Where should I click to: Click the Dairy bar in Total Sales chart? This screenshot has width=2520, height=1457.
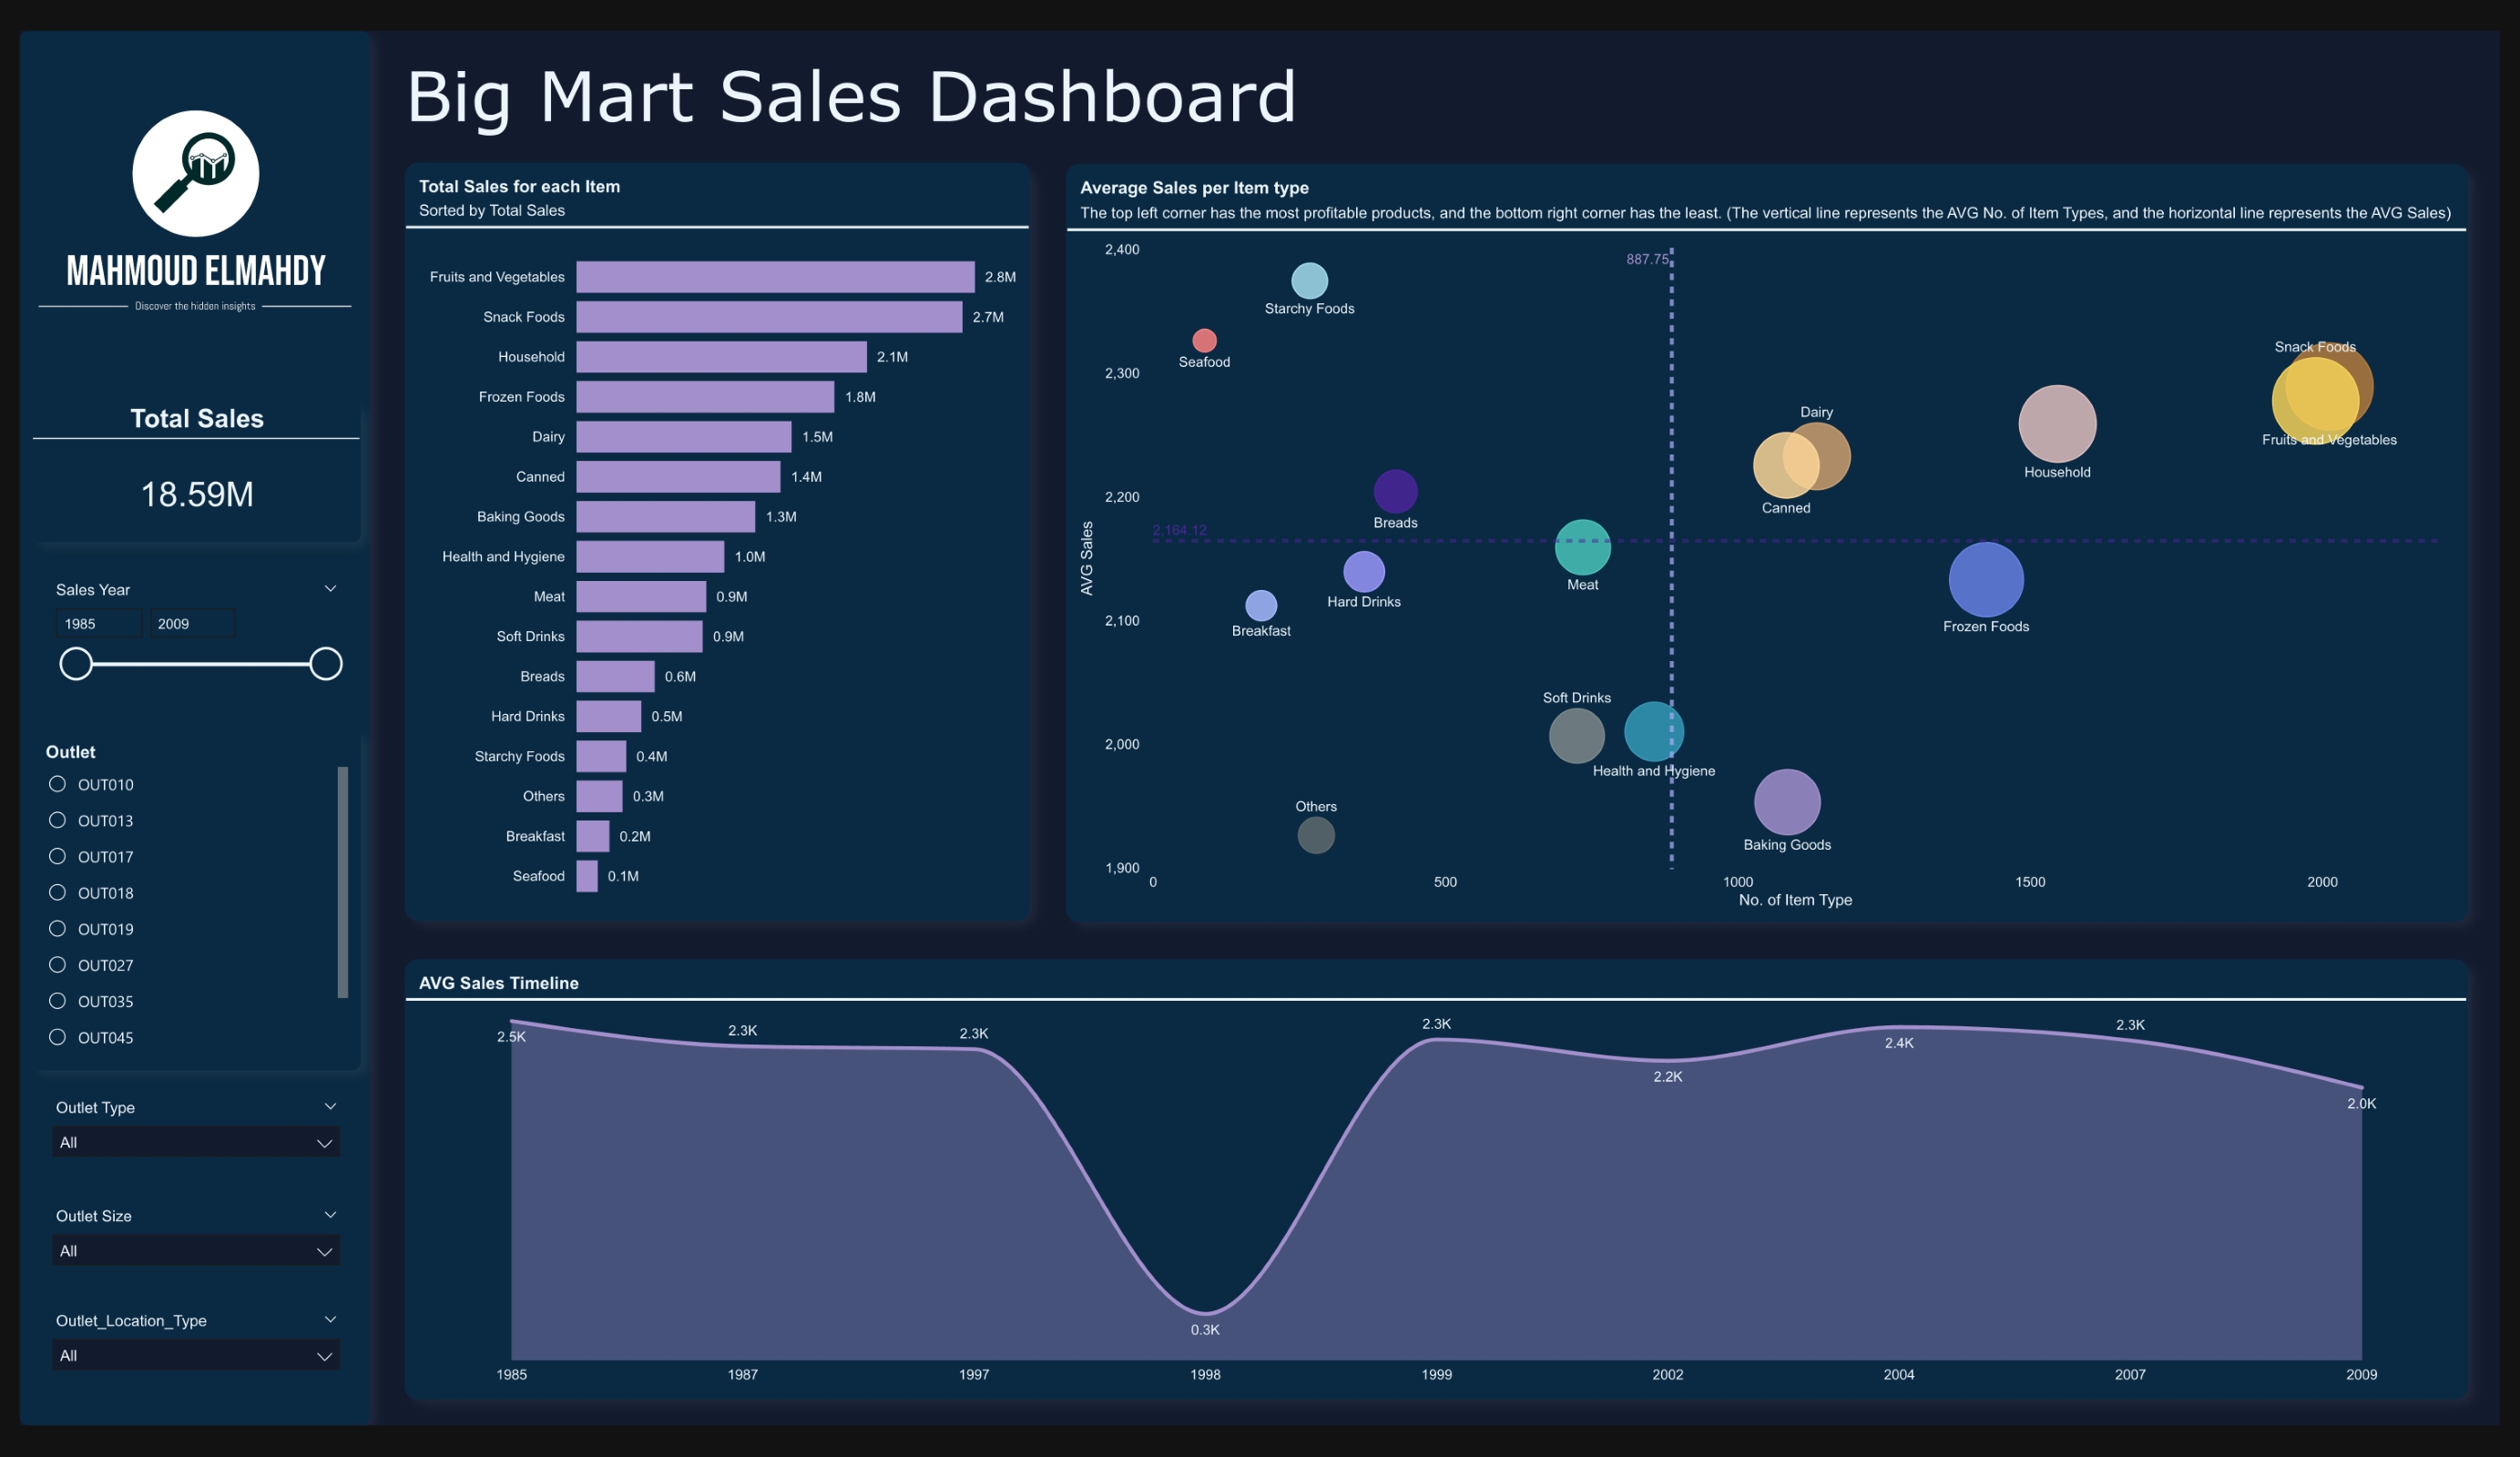683,437
